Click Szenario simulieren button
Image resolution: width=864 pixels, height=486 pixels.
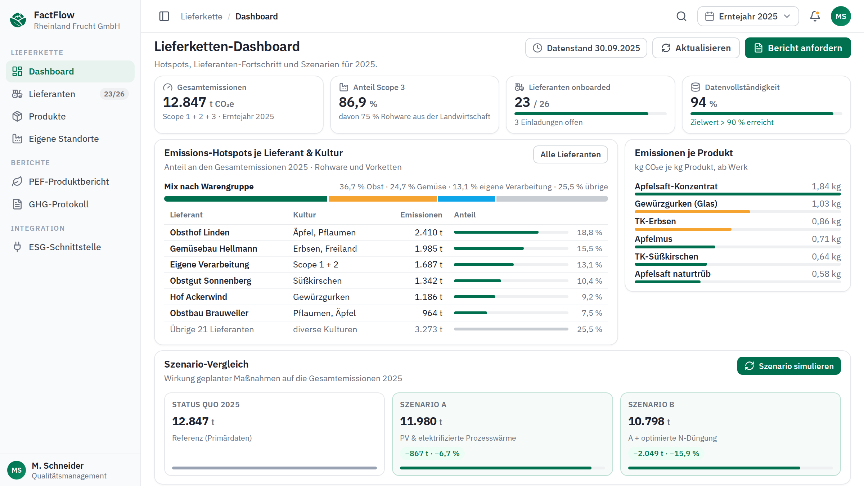click(789, 366)
